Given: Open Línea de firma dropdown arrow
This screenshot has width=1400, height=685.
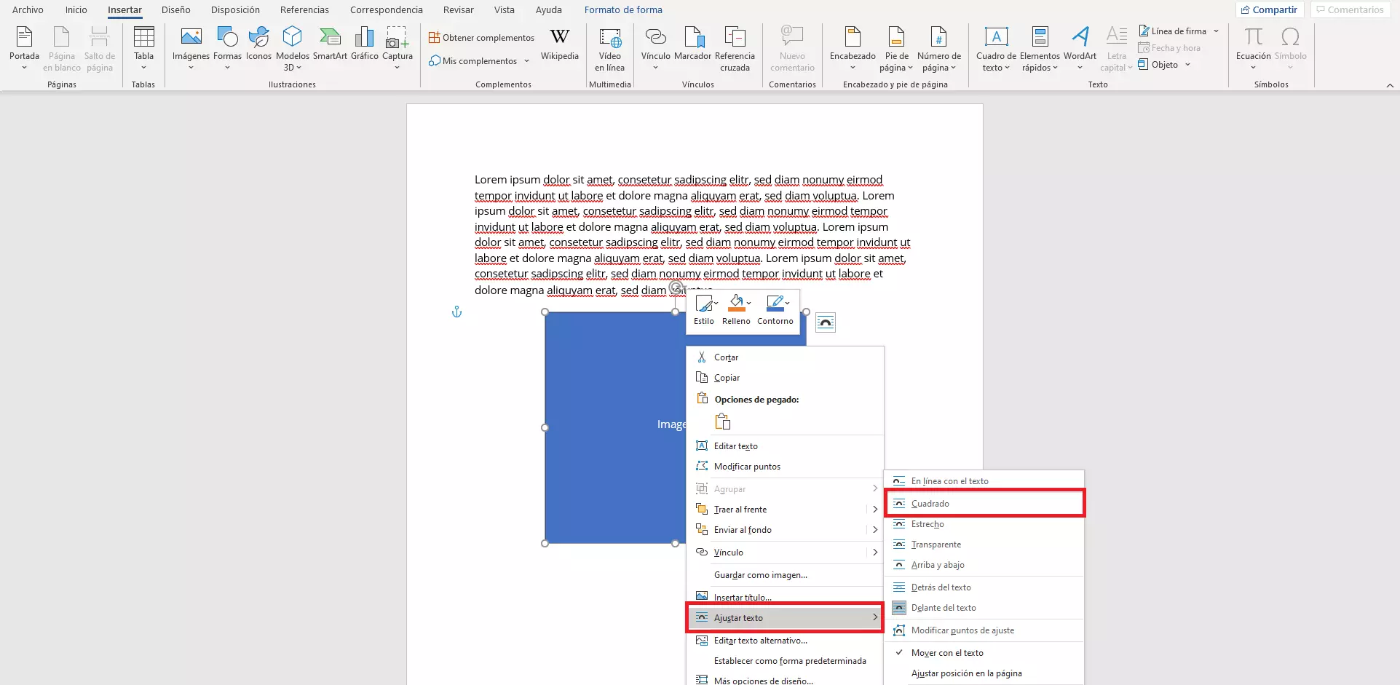Looking at the screenshot, I should coord(1216,31).
